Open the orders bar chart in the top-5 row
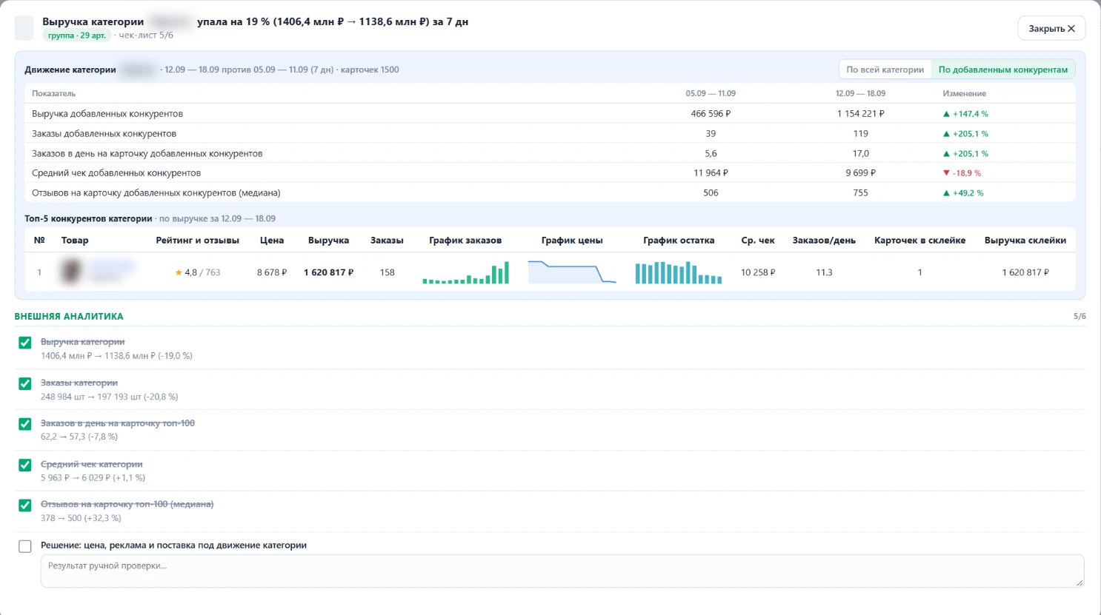 pyautogui.click(x=465, y=272)
